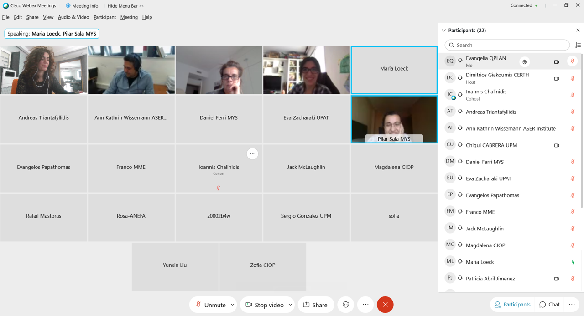Viewport: 584px width, 316px height.
Task: Open the audio options dropdown next to Unmute
Action: tap(232, 305)
